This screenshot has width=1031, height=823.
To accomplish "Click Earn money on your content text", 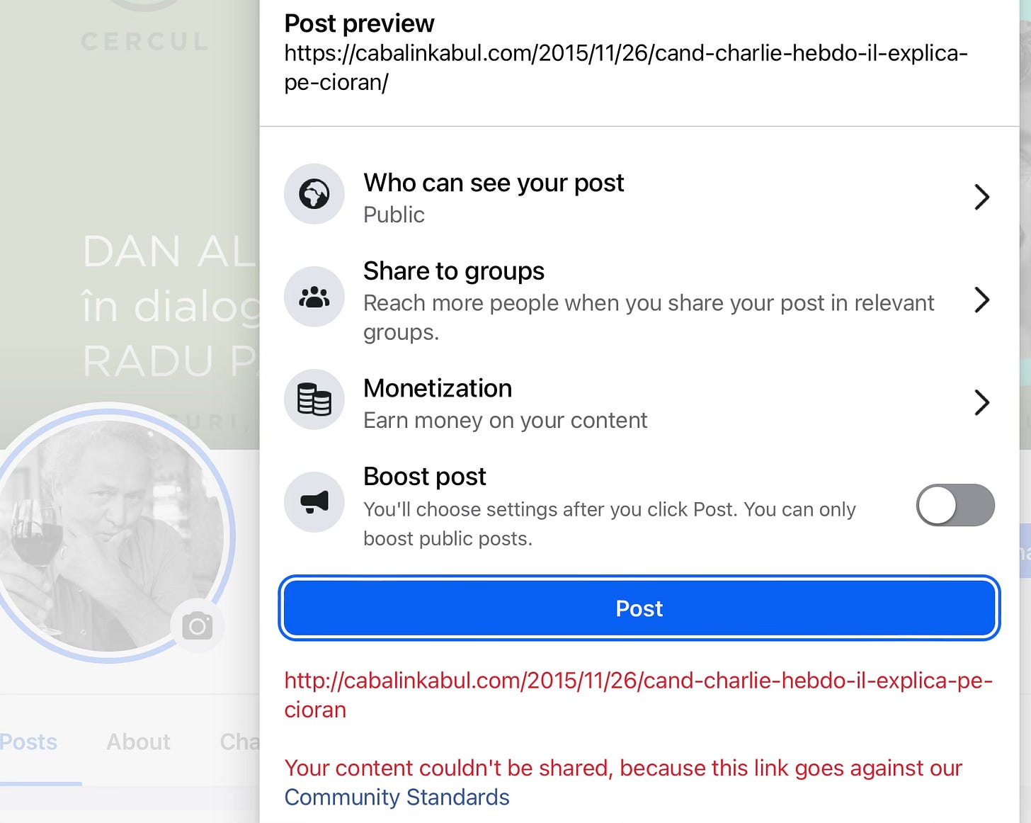I will (x=506, y=421).
